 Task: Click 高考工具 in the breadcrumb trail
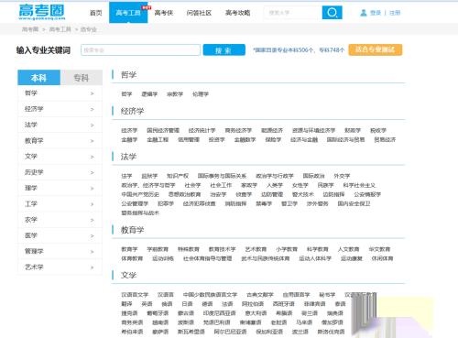point(60,29)
